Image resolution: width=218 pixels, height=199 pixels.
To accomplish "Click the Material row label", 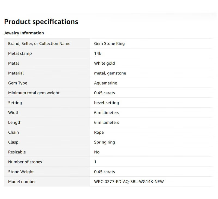I will tap(16, 73).
